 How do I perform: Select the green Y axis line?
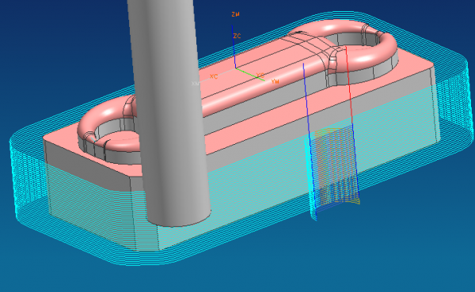pyautogui.click(x=250, y=74)
